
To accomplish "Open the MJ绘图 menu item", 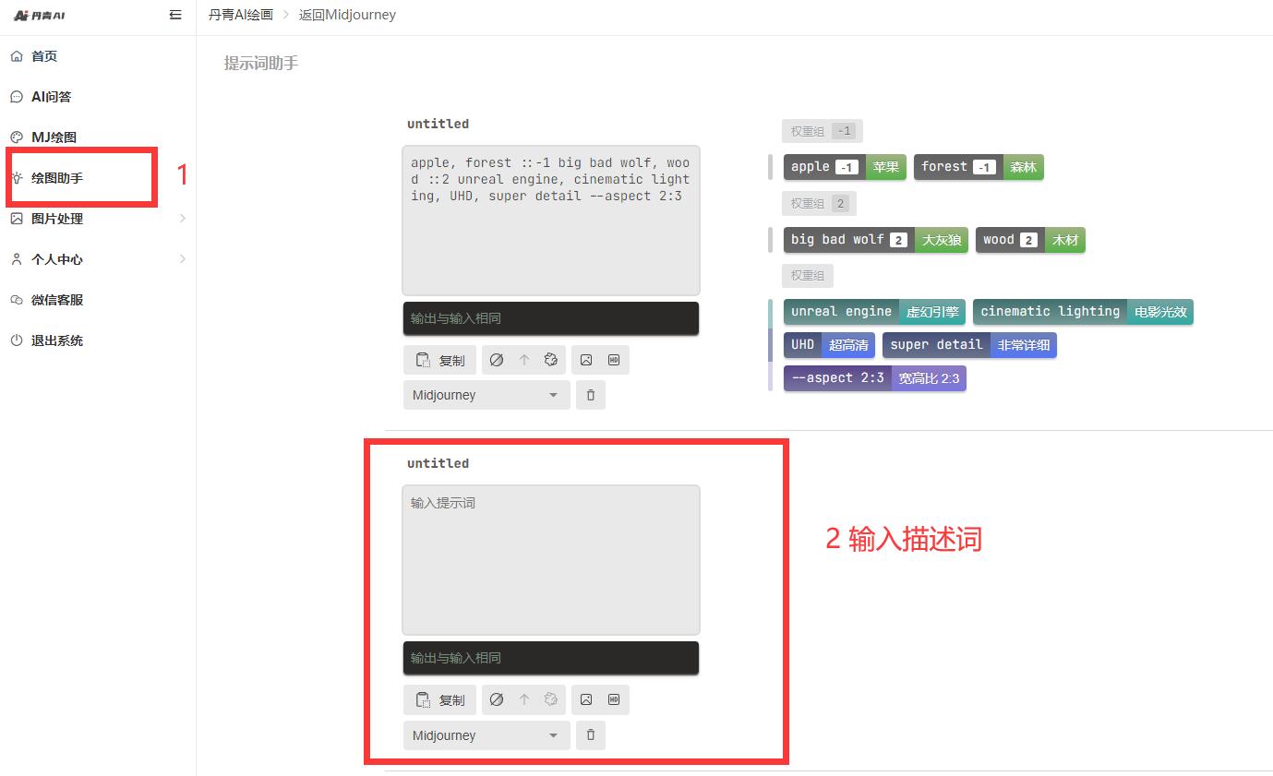I will (54, 137).
